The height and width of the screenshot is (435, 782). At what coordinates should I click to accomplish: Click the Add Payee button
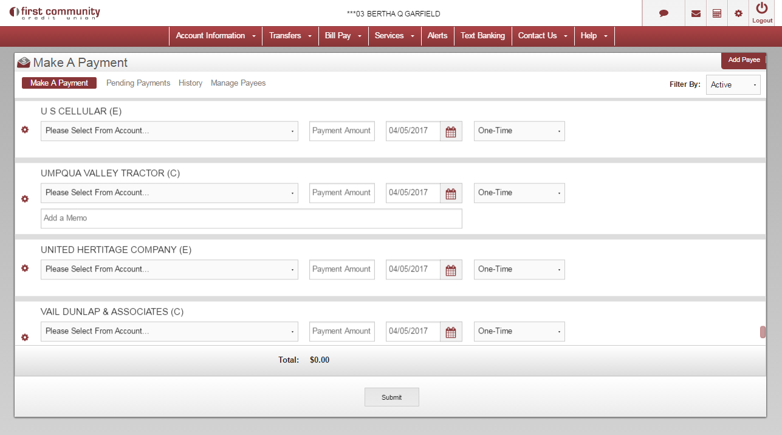(x=744, y=60)
